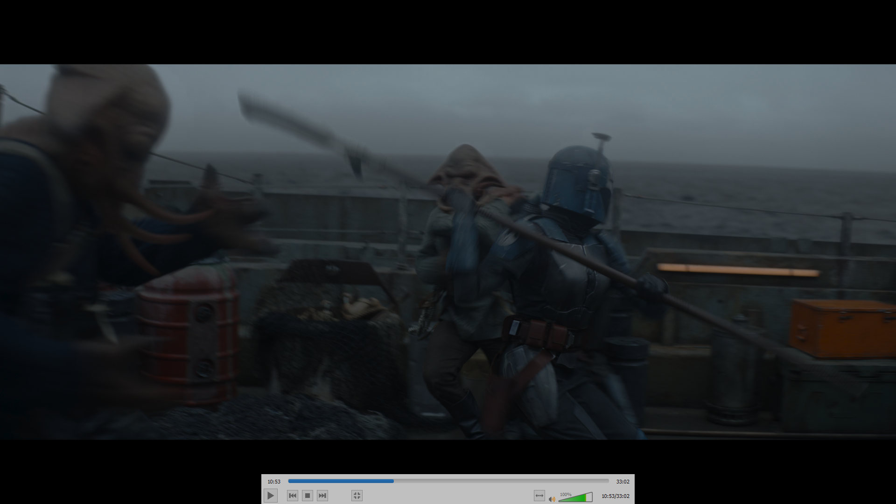
Task: Skip to previous media track
Action: pos(293,496)
